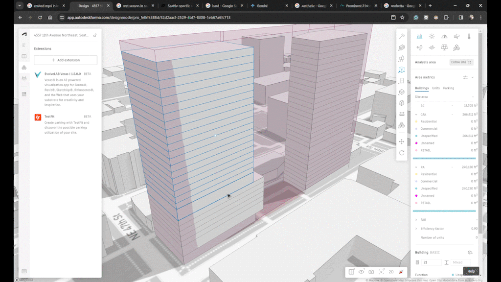Switch to the Units tab
This screenshot has width=501, height=282.
coord(435,88)
